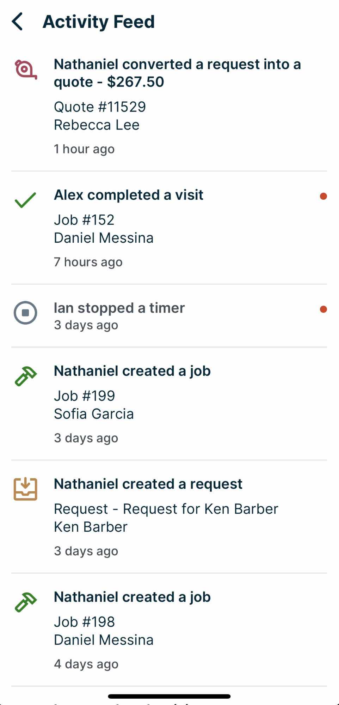Tap the green checkmark visit icon
339x705 pixels.
(25, 200)
